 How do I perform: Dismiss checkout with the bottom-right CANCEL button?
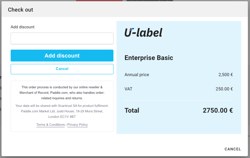(233, 149)
